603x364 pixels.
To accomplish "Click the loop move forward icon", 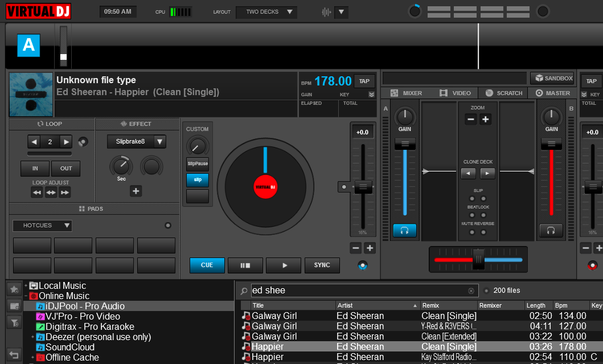I will pyautogui.click(x=64, y=193).
